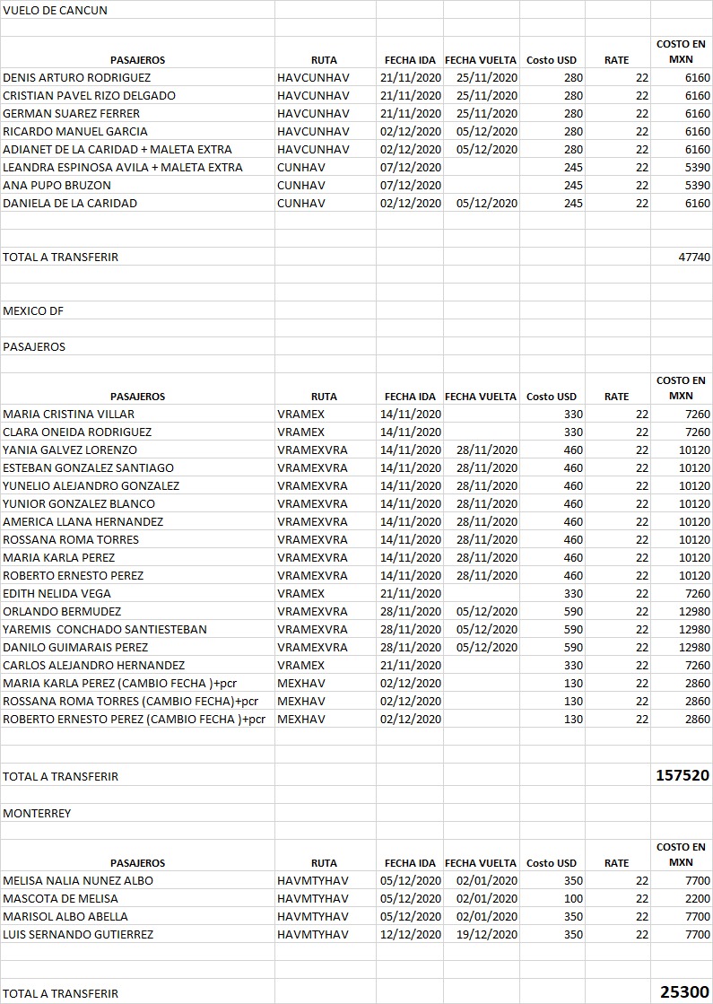Select the MXN cost in DANILO GUIMARAIS PEREZ row
Viewport: 713px width, 1004px height.
pyautogui.click(x=682, y=647)
